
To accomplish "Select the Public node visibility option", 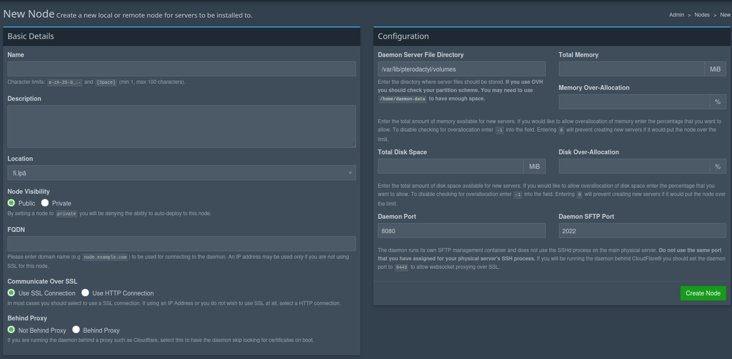I will [11, 203].
